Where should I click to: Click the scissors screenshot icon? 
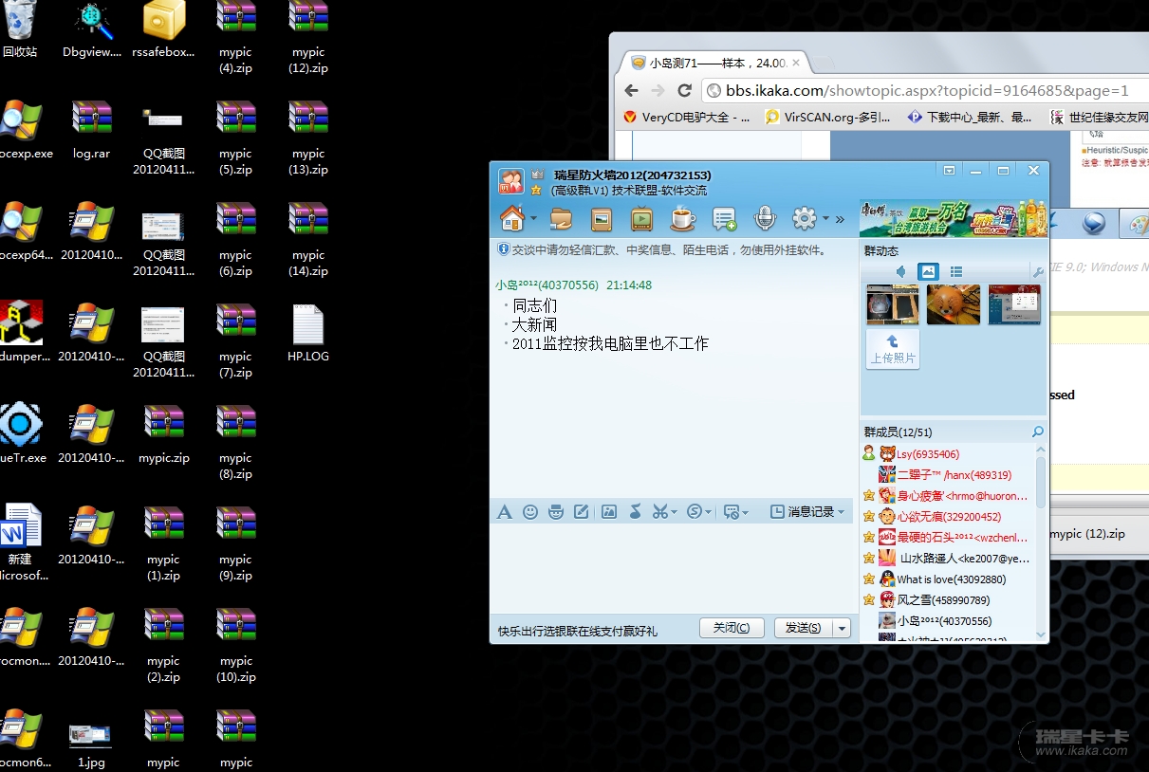(659, 512)
